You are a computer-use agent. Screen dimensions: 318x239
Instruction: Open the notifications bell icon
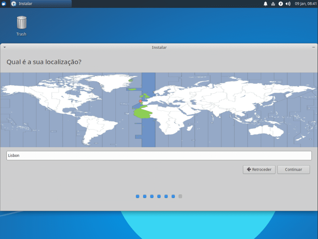click(x=265, y=4)
